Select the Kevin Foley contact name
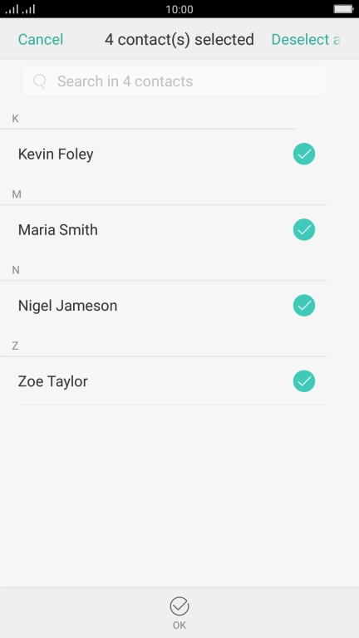The width and height of the screenshot is (359, 638). point(56,155)
